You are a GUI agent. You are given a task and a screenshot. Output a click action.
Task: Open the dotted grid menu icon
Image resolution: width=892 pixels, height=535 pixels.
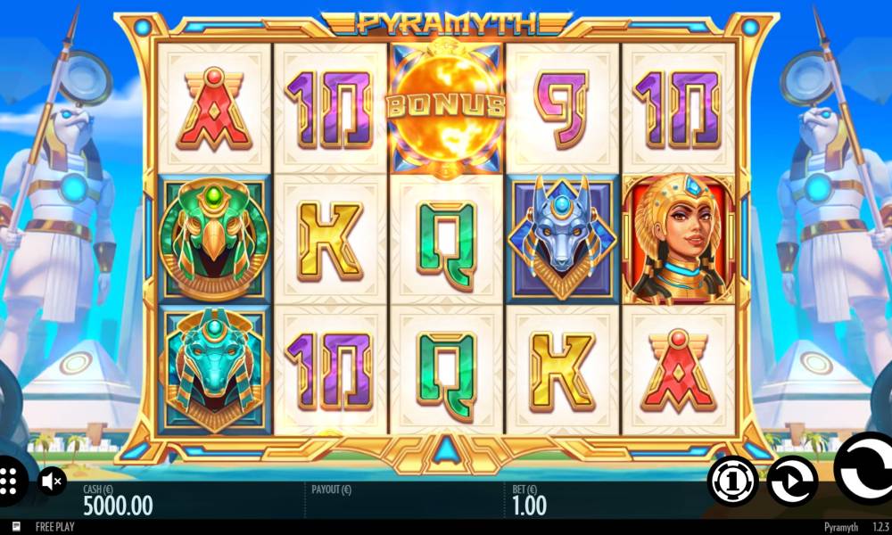point(9,482)
